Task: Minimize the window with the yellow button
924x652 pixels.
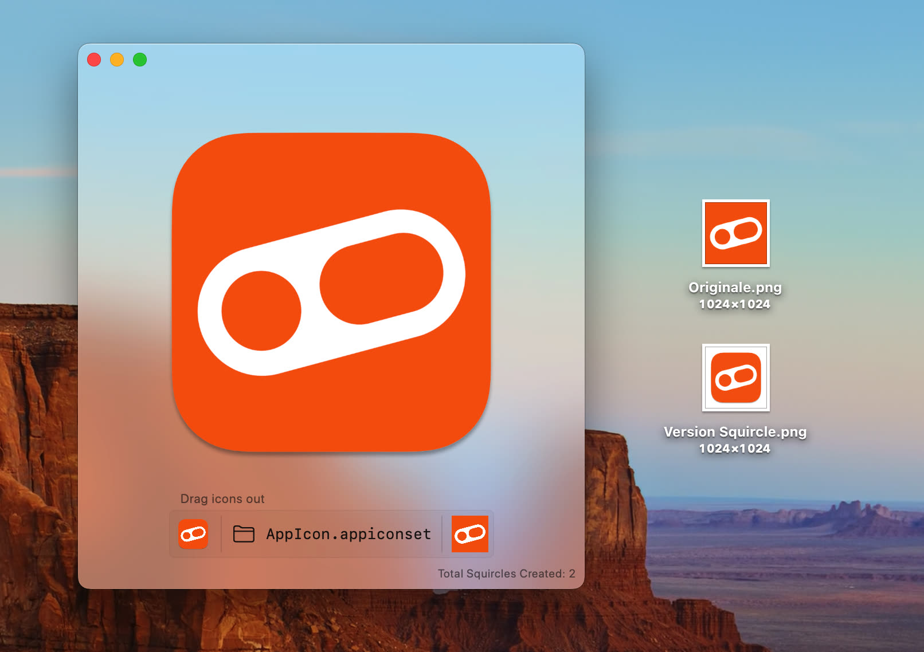Action: [117, 60]
